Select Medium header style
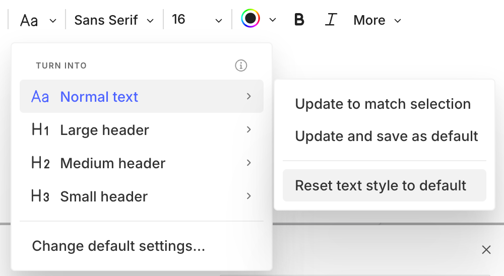The image size is (504, 276). coord(142,163)
